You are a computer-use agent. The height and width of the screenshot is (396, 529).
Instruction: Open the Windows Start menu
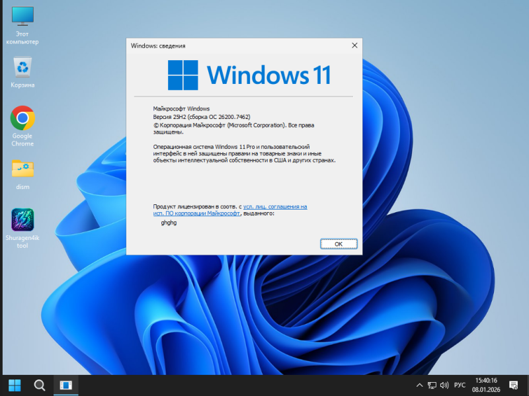coord(14,385)
